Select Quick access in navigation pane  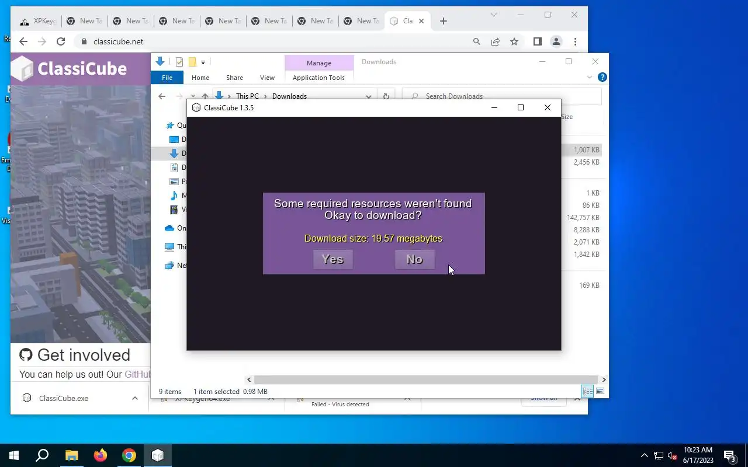[x=176, y=126]
